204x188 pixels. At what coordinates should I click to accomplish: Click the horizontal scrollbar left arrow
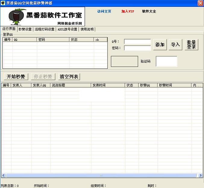(x=4, y=175)
